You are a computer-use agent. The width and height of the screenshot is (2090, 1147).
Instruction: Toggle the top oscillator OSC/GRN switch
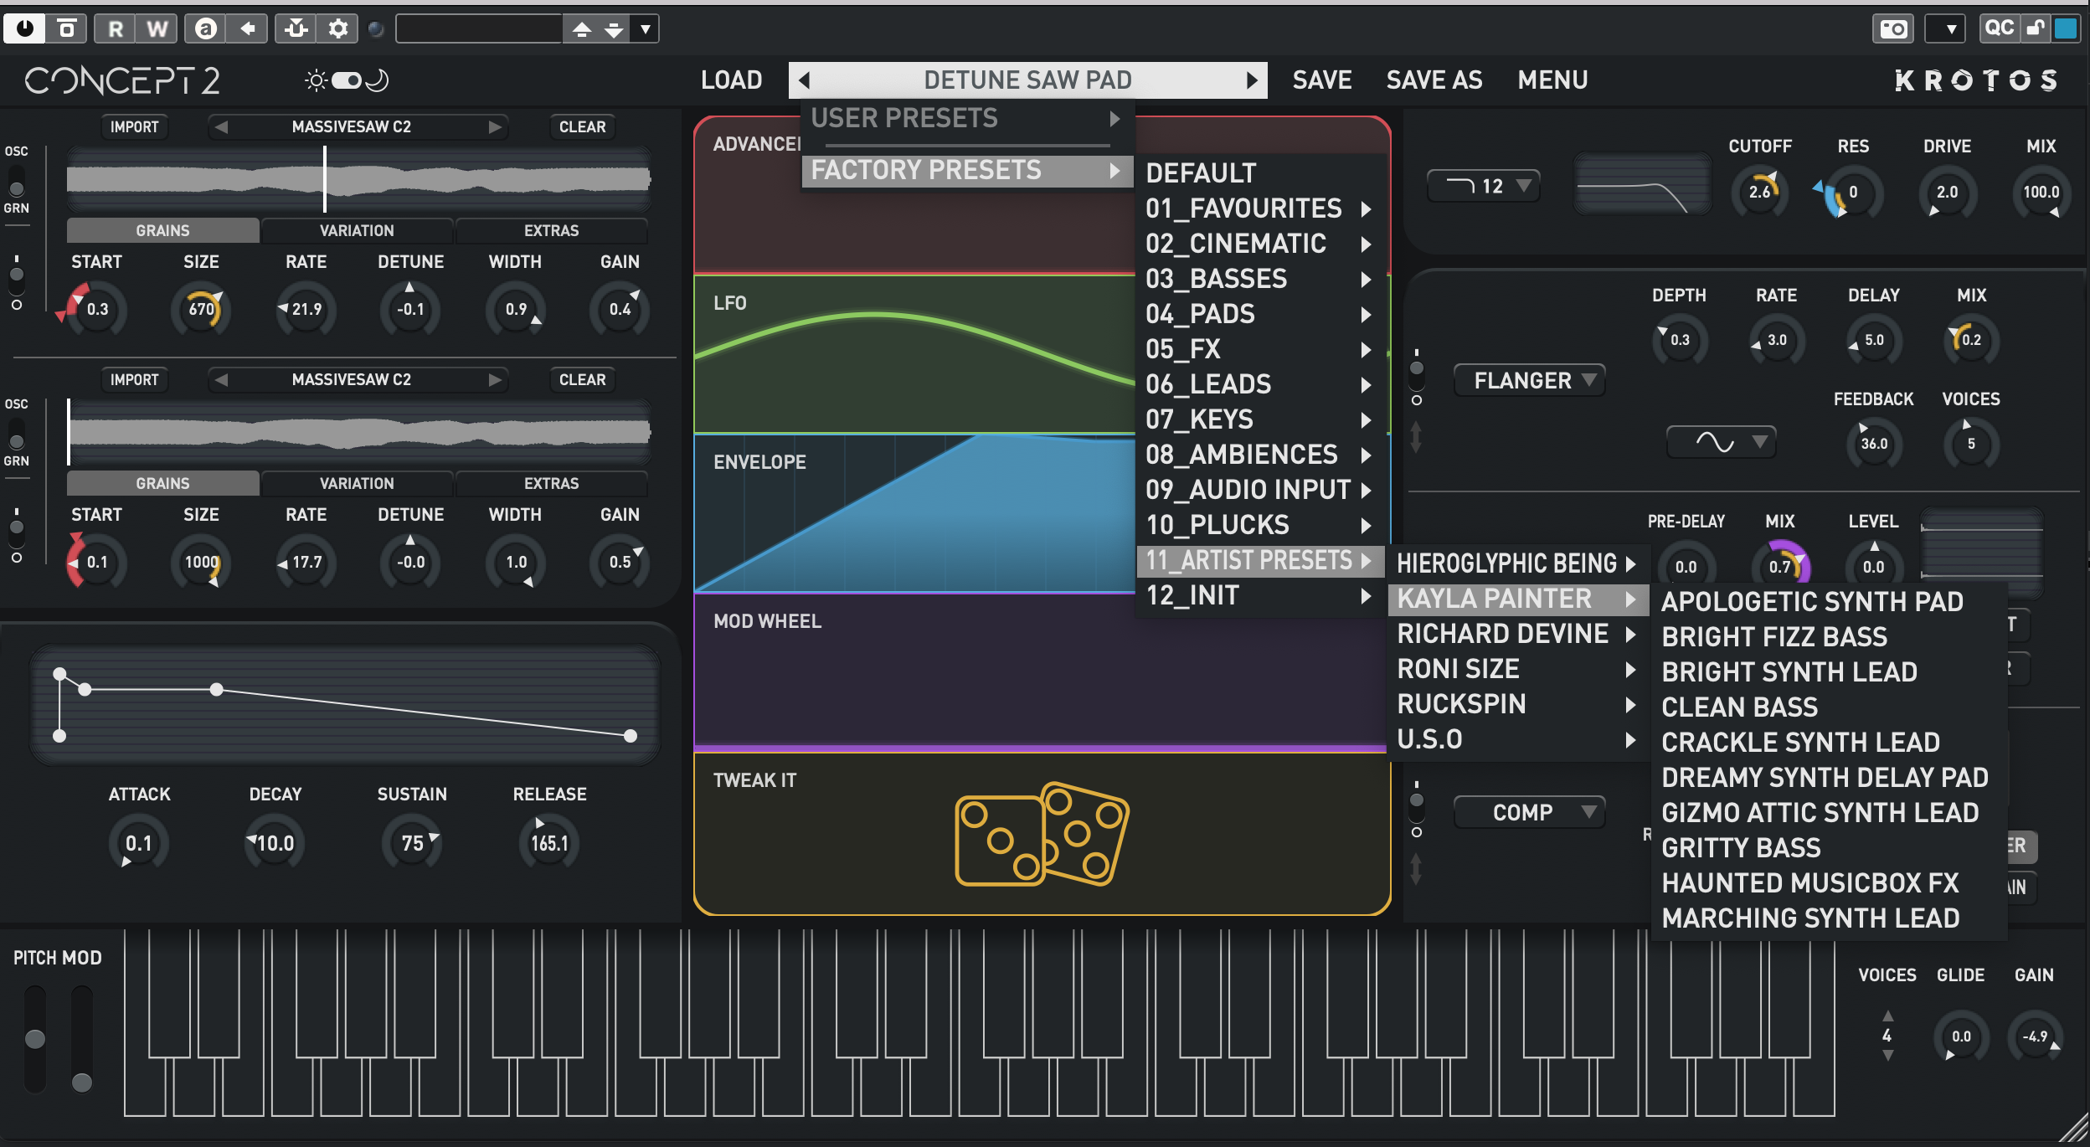click(x=16, y=179)
